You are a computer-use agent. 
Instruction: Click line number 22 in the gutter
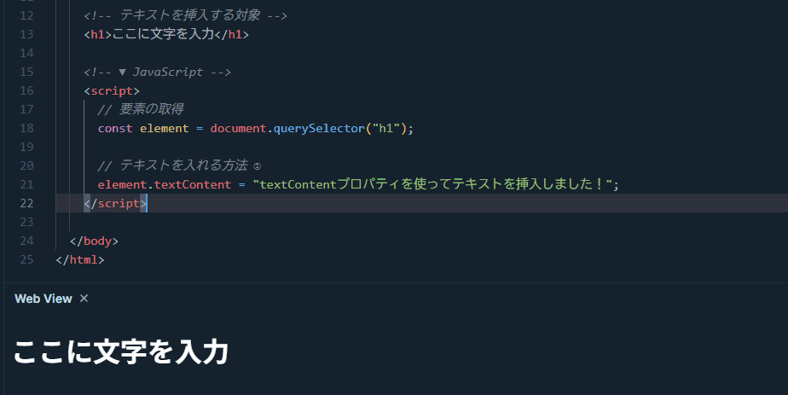click(26, 203)
